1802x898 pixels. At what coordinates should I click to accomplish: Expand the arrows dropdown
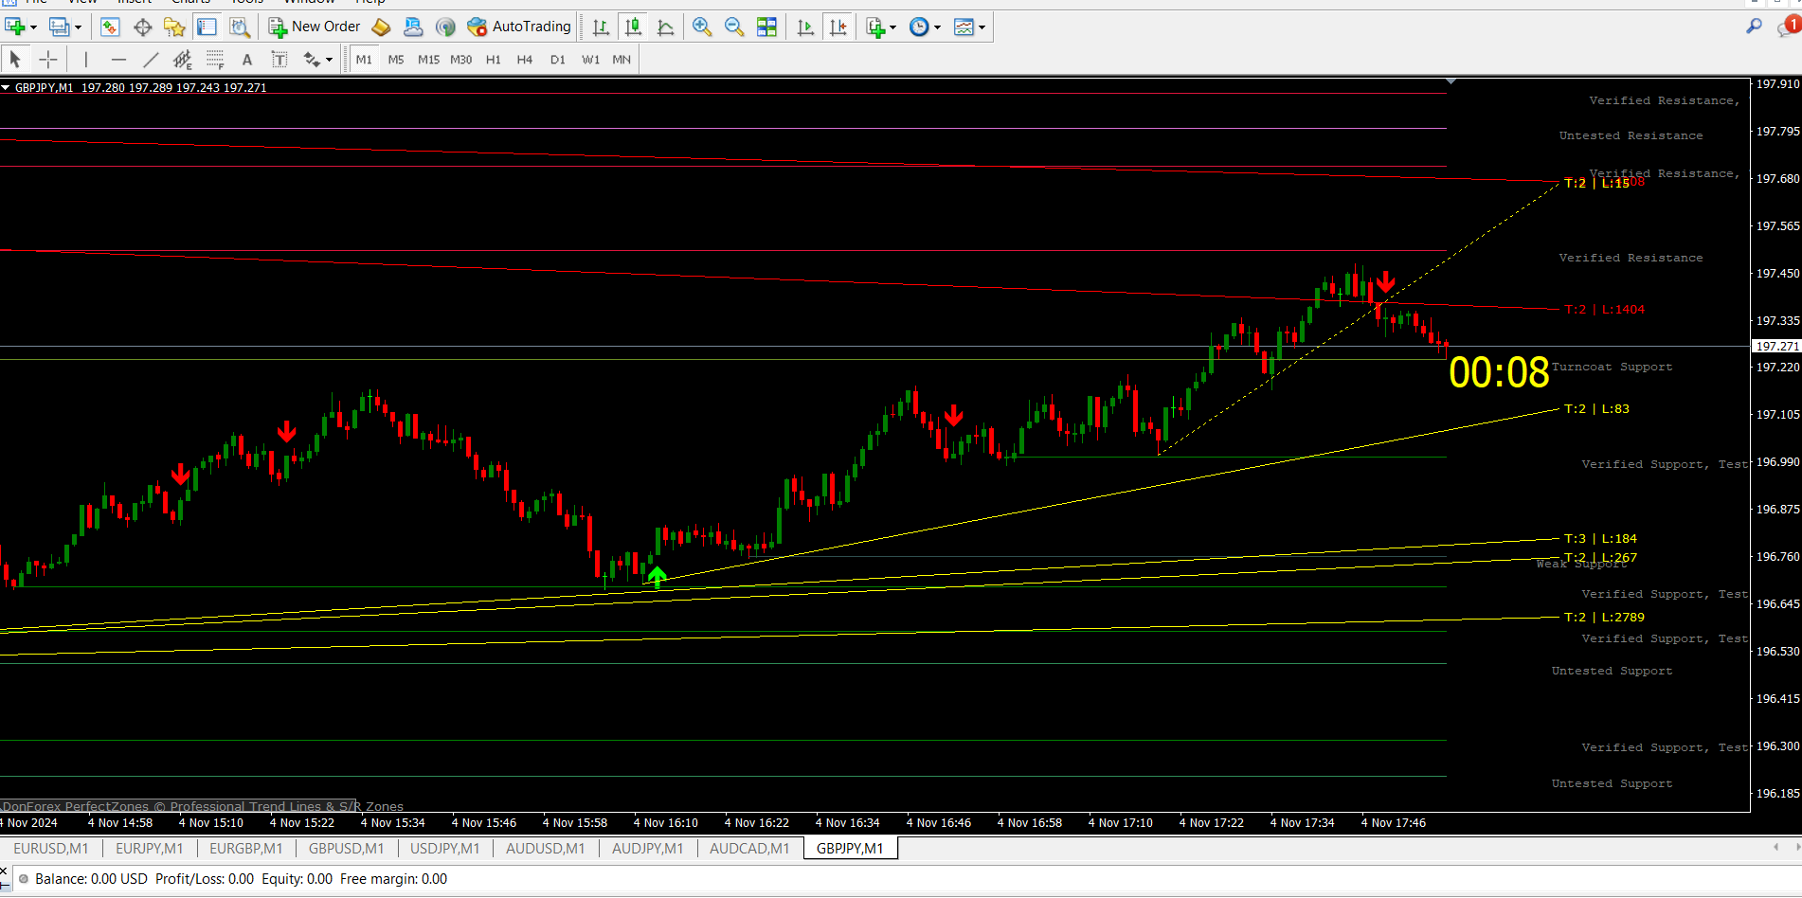[329, 61]
